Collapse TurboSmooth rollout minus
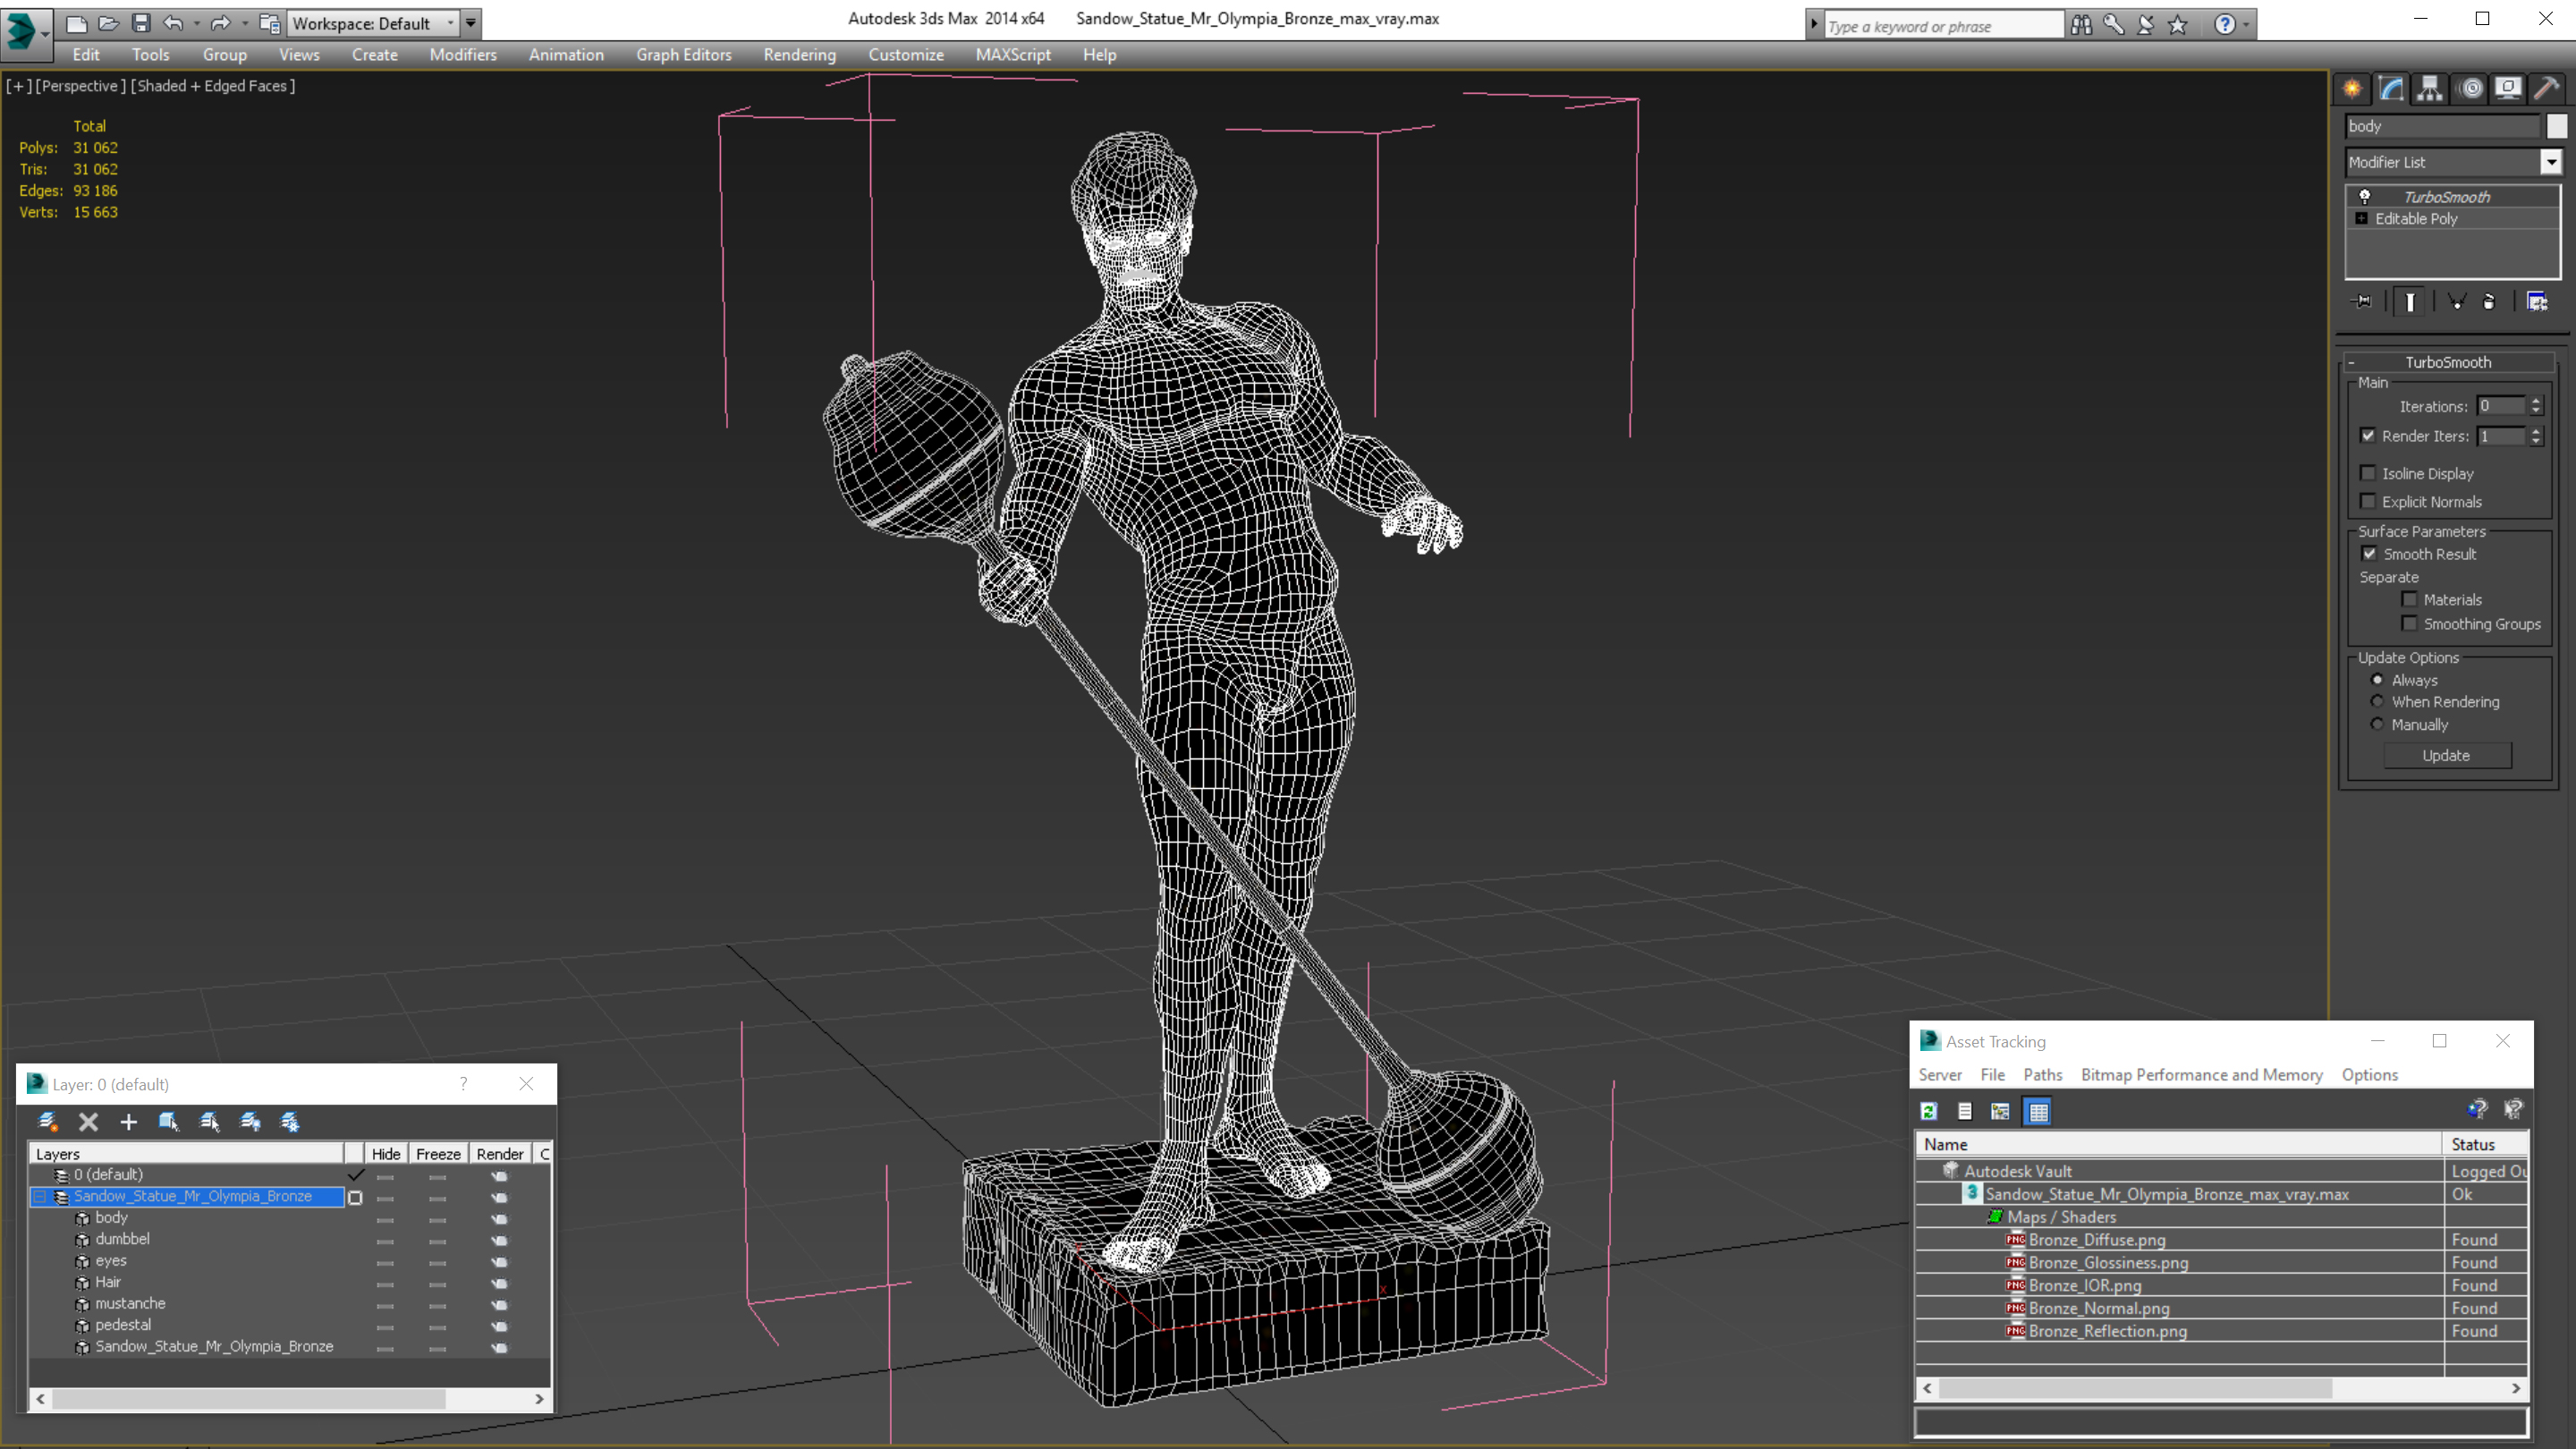 point(2351,362)
